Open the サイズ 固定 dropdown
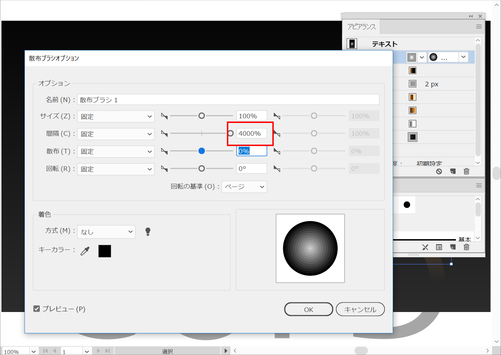Viewport: 501px width, 355px height. click(116, 117)
